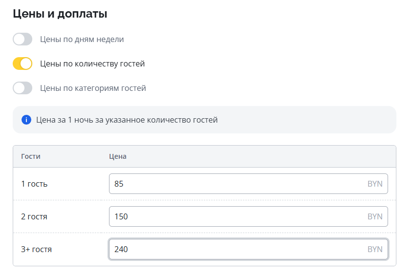This screenshot has width=413, height=278.
Task: Click BYN currency label in 2 гостя row
Action: tap(375, 216)
